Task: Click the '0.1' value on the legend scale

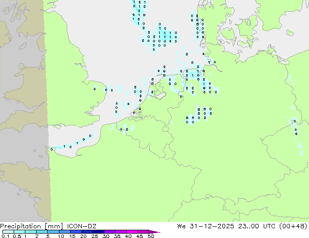Action: click(x=5, y=236)
